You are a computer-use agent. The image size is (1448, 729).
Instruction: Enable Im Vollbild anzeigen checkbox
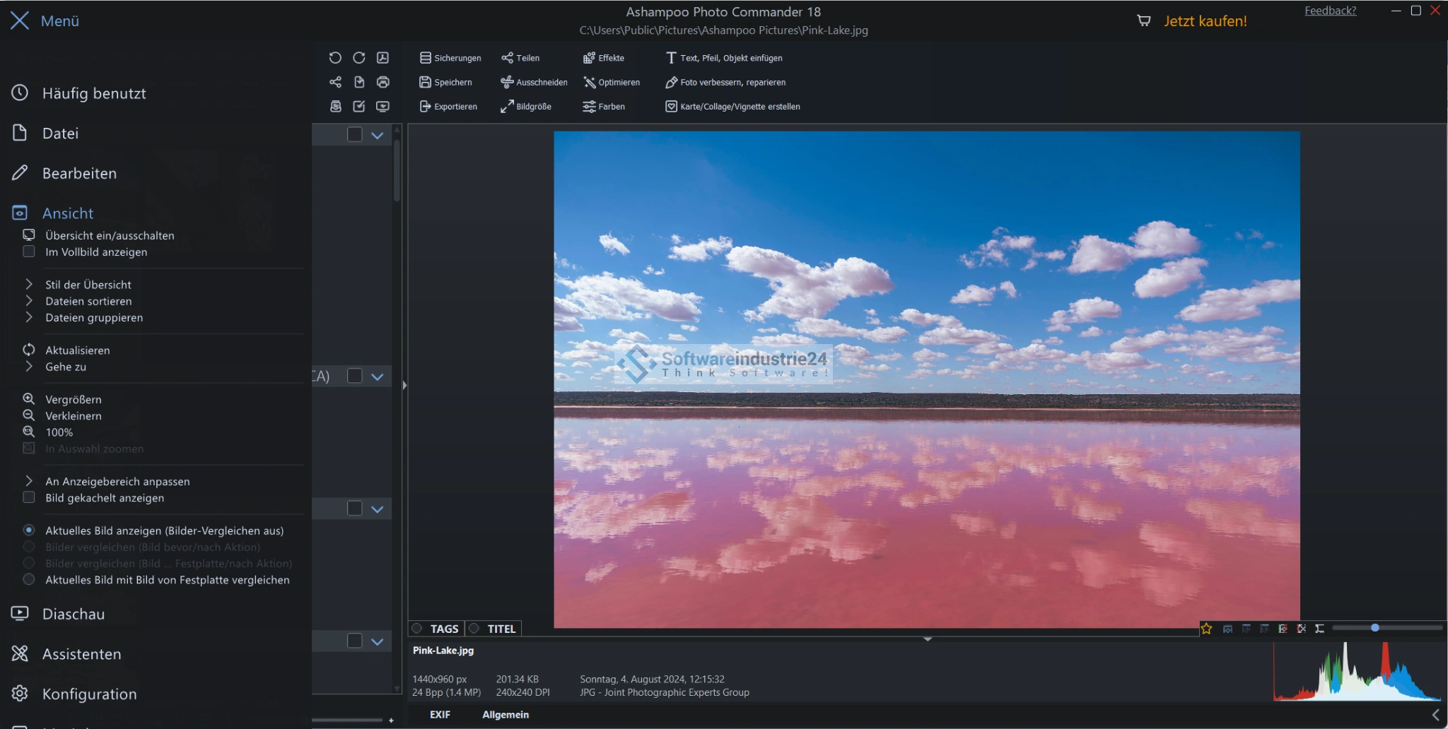(x=29, y=252)
